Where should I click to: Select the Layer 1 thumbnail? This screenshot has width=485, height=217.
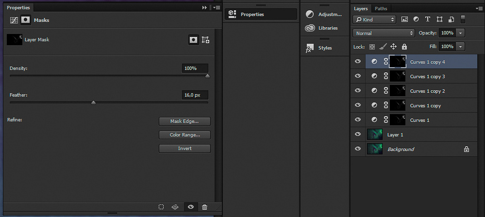click(x=375, y=134)
